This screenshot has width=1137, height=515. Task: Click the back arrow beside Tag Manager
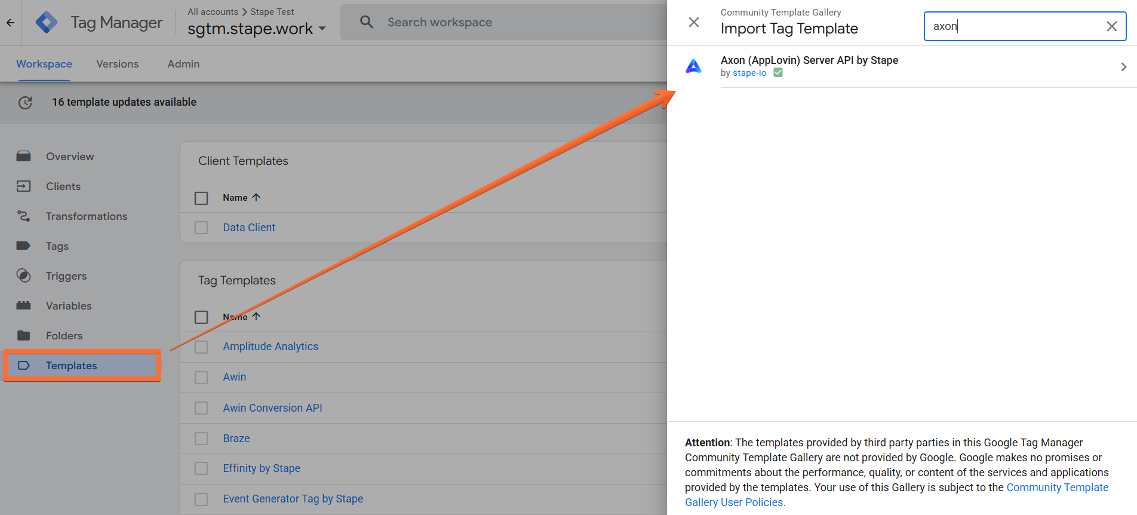[x=10, y=23]
